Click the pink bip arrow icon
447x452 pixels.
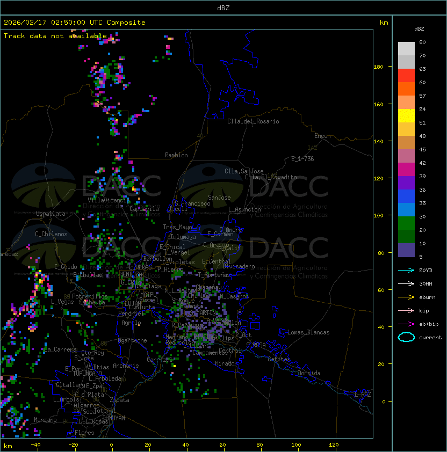point(406,310)
